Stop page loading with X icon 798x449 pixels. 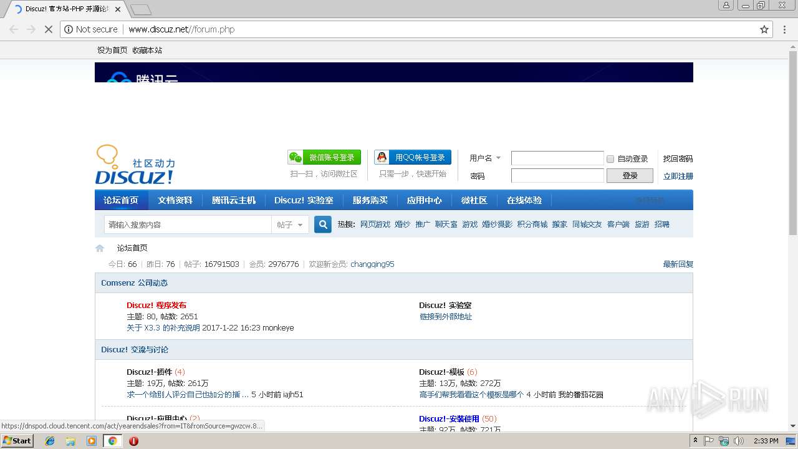[x=48, y=29]
